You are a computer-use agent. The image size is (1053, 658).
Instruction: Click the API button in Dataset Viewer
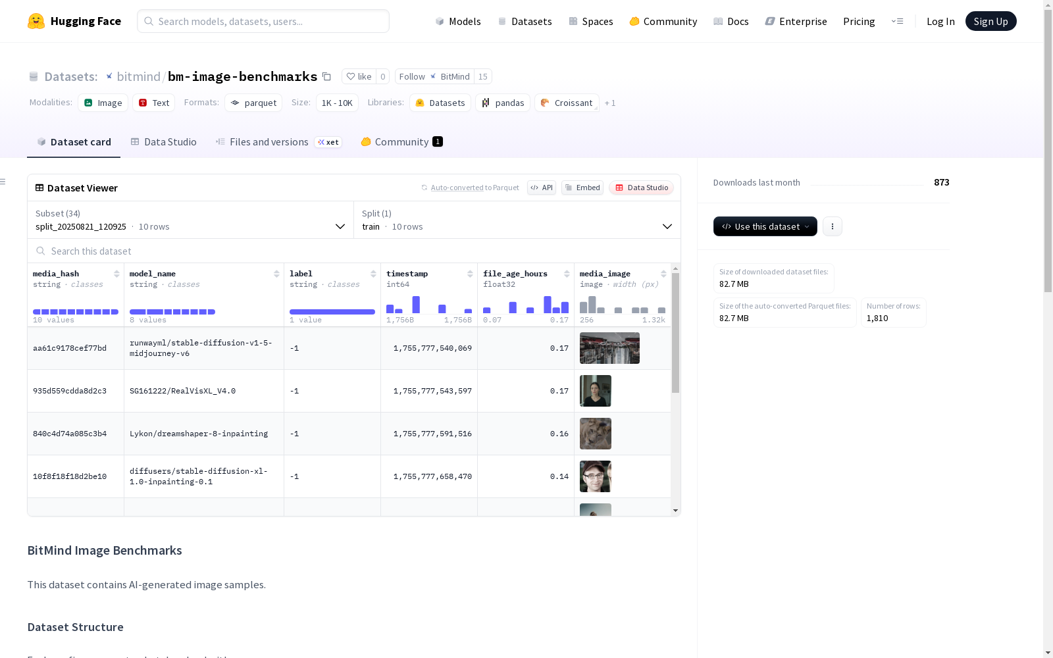[542, 188]
